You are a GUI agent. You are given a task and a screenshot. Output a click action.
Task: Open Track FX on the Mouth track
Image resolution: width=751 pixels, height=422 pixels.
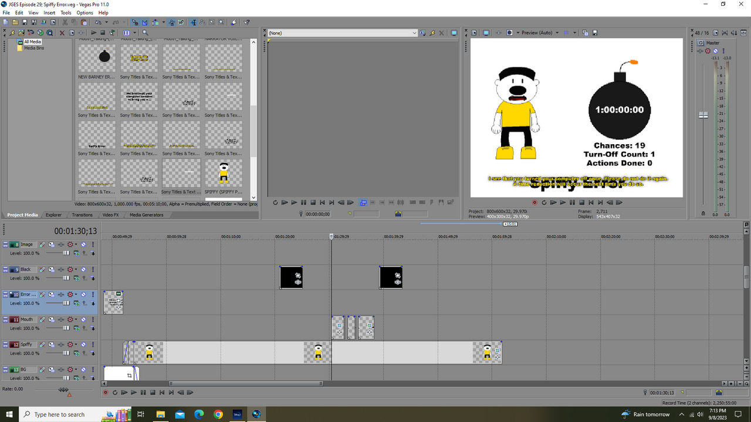(x=42, y=319)
